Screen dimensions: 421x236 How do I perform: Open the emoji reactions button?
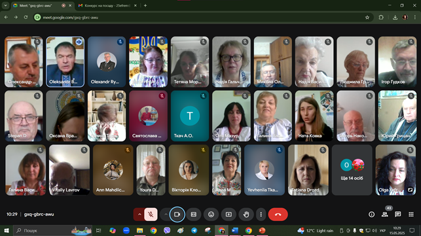click(x=211, y=214)
